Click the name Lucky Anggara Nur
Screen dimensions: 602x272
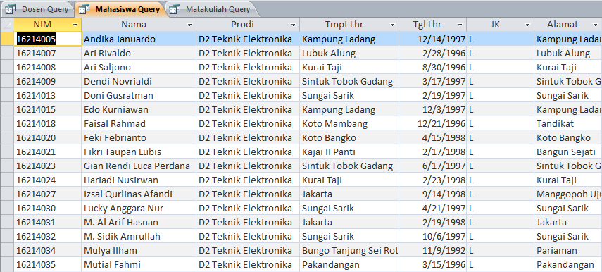pyautogui.click(x=124, y=208)
